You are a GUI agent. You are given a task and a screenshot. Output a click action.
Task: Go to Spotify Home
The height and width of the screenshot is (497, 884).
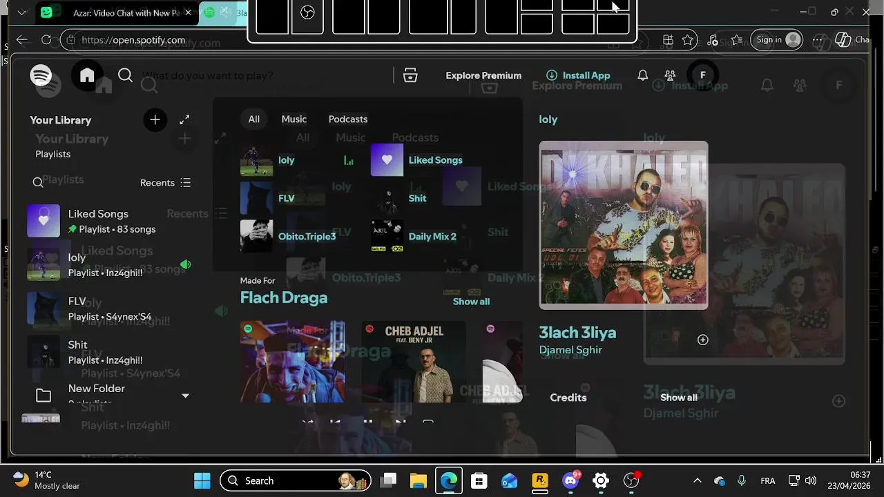[x=87, y=75]
